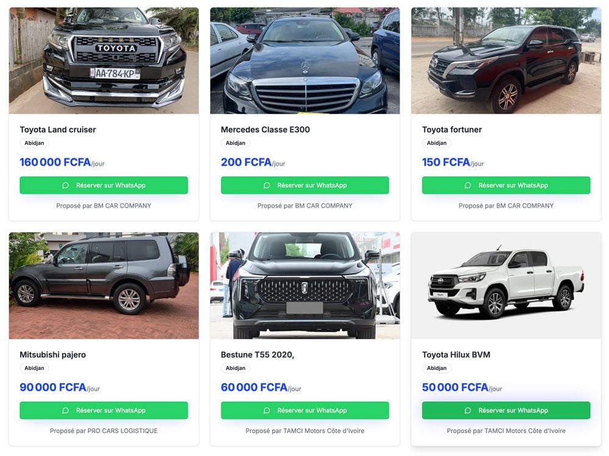Click WhatsApp icon on Bestune T55 button
This screenshot has height=456, width=609.
[x=267, y=410]
